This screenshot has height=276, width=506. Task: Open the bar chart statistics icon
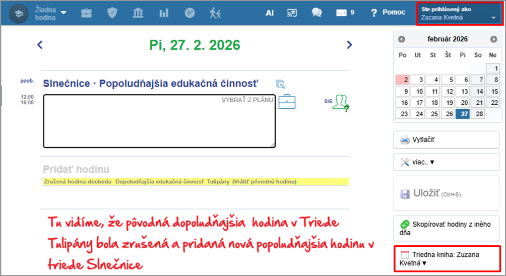pyautogui.click(x=164, y=13)
